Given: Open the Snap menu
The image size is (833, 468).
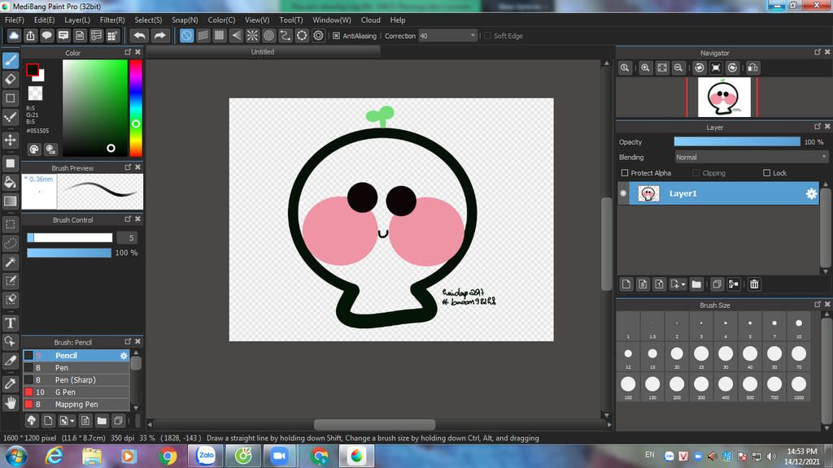Looking at the screenshot, I should click(185, 20).
